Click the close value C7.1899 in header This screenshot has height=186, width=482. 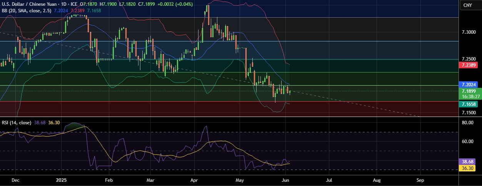pos(147,4)
